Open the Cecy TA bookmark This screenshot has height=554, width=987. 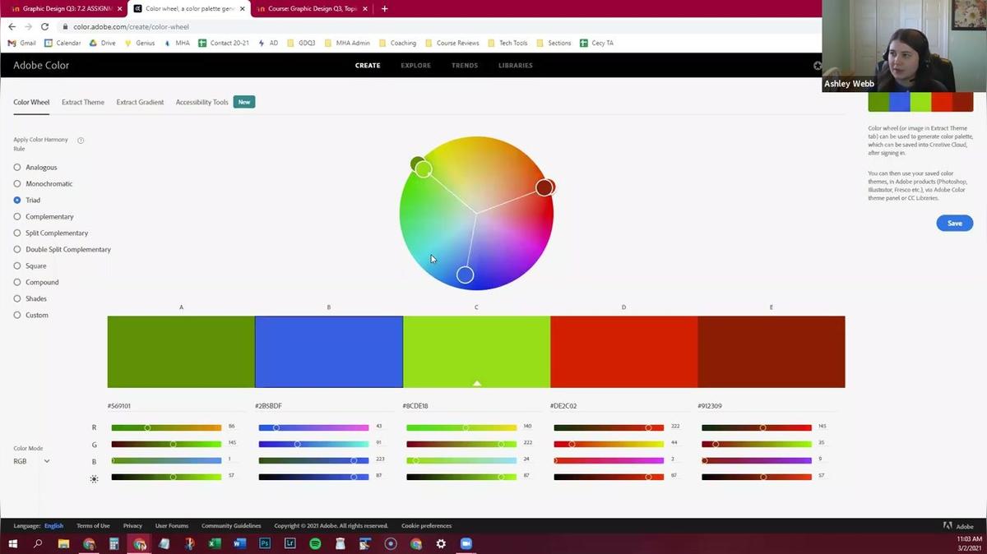tap(596, 43)
